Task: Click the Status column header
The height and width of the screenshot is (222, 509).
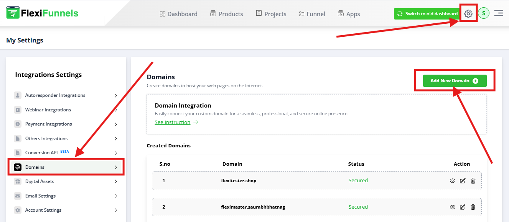Action: click(x=356, y=164)
